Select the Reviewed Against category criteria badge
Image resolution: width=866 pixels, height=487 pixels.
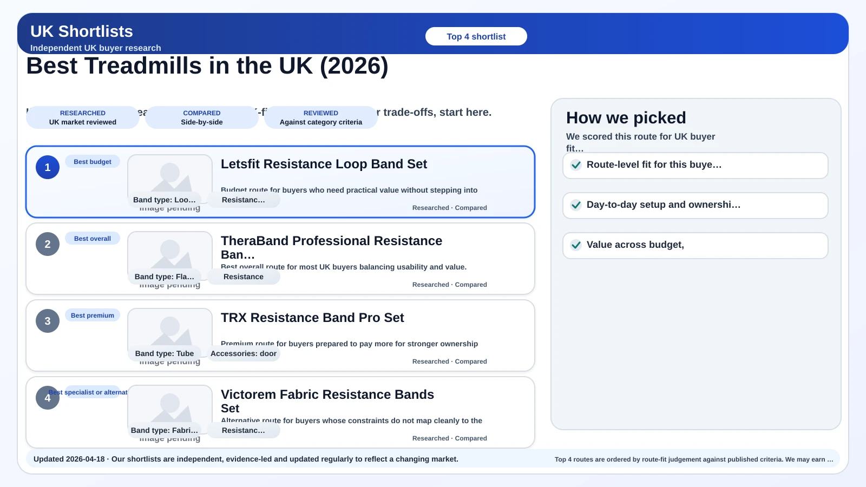tap(321, 117)
